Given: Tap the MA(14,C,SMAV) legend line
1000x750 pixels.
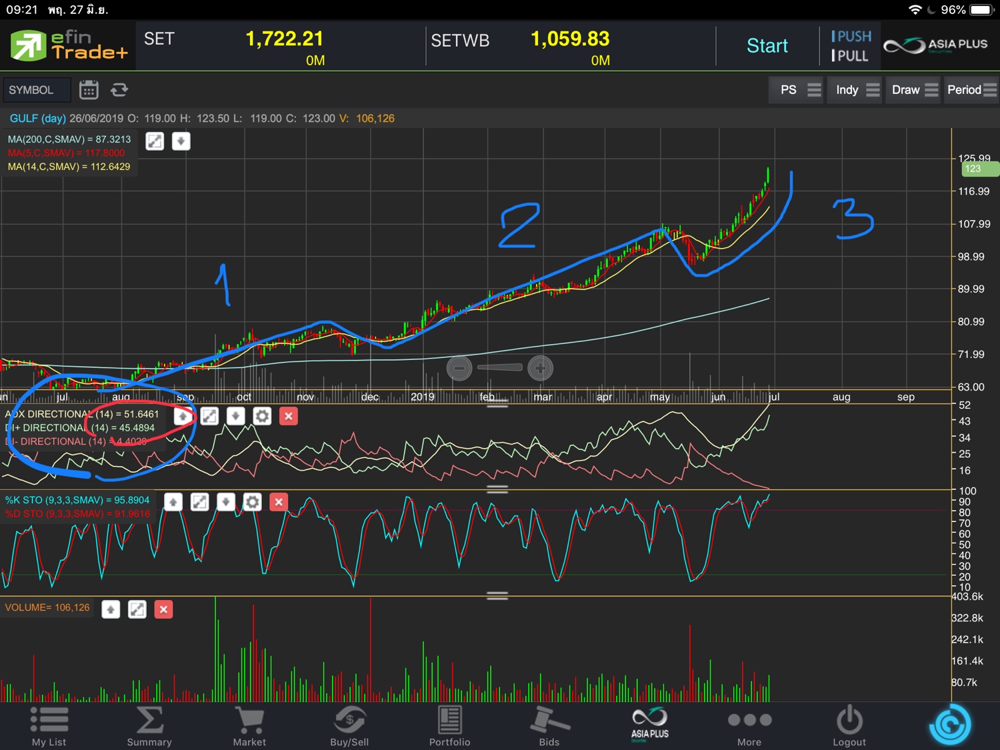Looking at the screenshot, I should [x=69, y=167].
